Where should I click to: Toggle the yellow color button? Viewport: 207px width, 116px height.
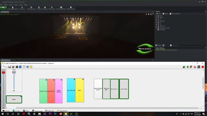pyautogui.click(x=80, y=90)
